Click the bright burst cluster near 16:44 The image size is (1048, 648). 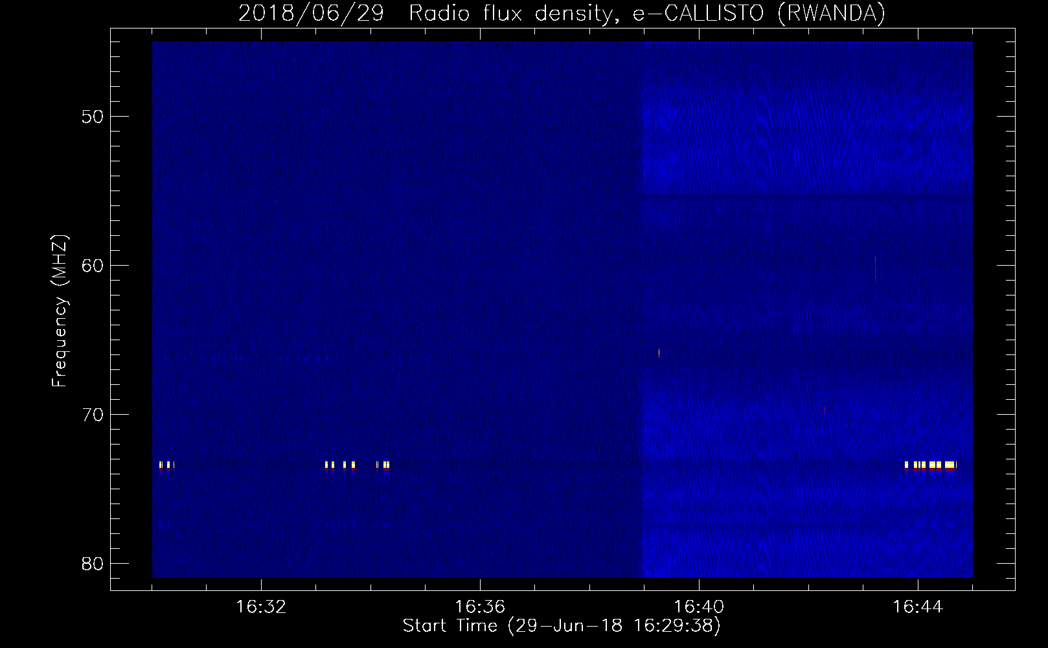[x=931, y=465]
